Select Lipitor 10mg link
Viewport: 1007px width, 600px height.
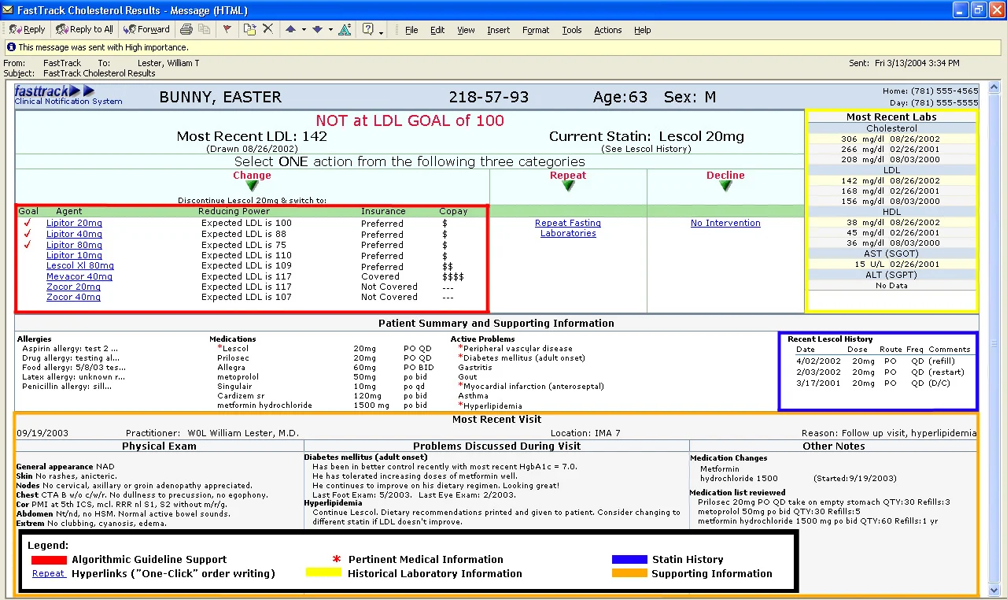pos(74,256)
